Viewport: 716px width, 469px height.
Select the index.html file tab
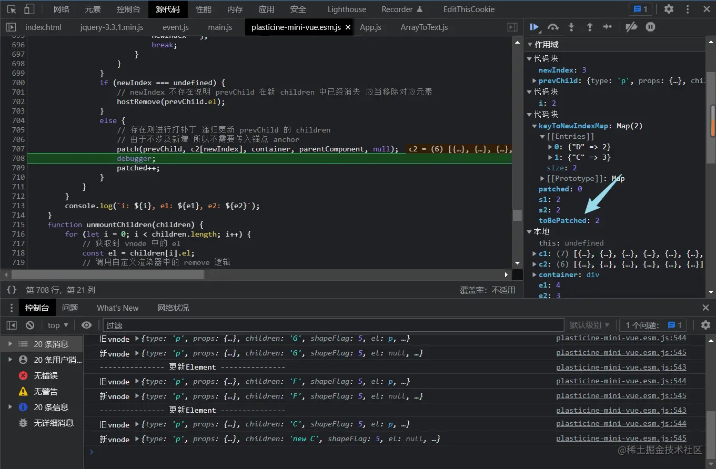point(43,27)
